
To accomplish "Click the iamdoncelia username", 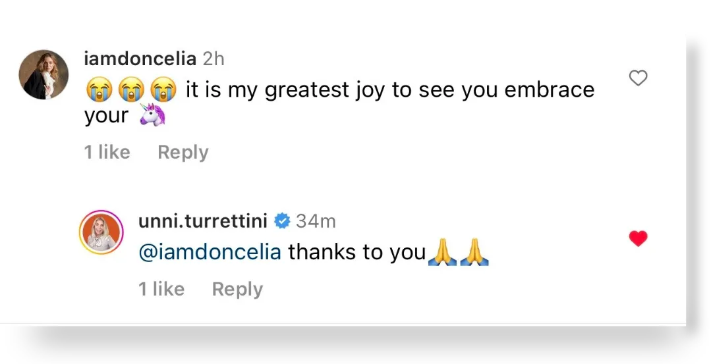I will [140, 59].
